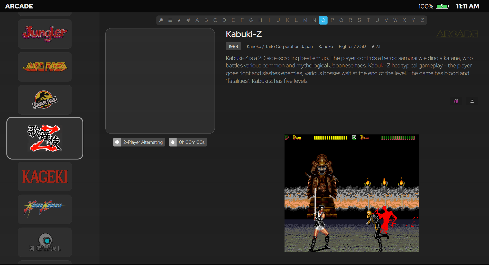Jump to letter P
Screen dimensions: 489x265
click(x=332, y=20)
